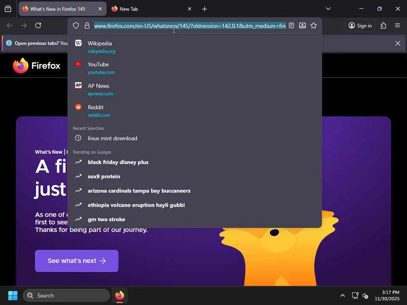Click the wikipedia.org URL text
Viewport: 407px width, 305px height.
pyautogui.click(x=101, y=51)
